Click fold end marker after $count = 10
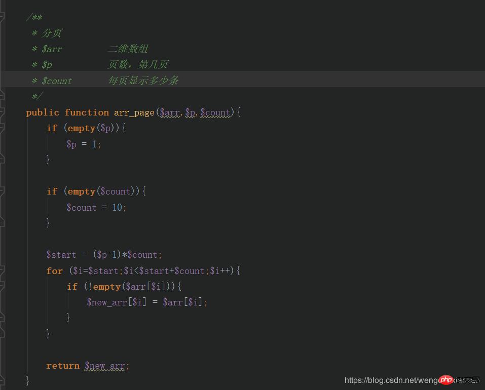The width and height of the screenshot is (485, 390). [x=2, y=223]
